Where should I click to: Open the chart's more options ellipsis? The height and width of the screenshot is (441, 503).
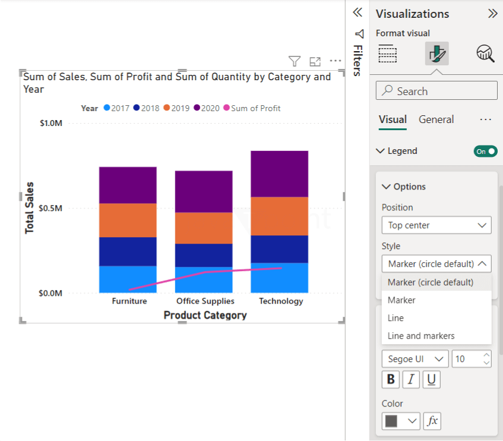(336, 61)
